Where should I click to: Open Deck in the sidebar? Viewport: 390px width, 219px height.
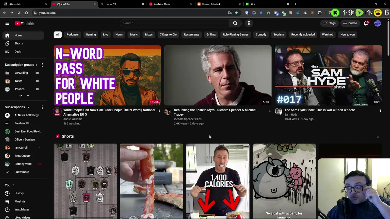pos(23,51)
